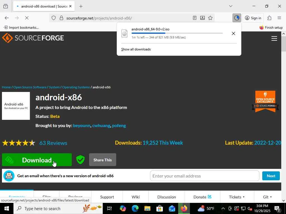The height and width of the screenshot is (214, 286).
Task: Open the Windows Start menu
Action: pos(7,208)
